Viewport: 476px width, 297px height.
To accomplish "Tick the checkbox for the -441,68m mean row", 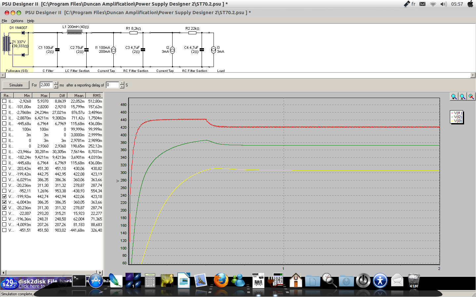I will click(x=4, y=230).
